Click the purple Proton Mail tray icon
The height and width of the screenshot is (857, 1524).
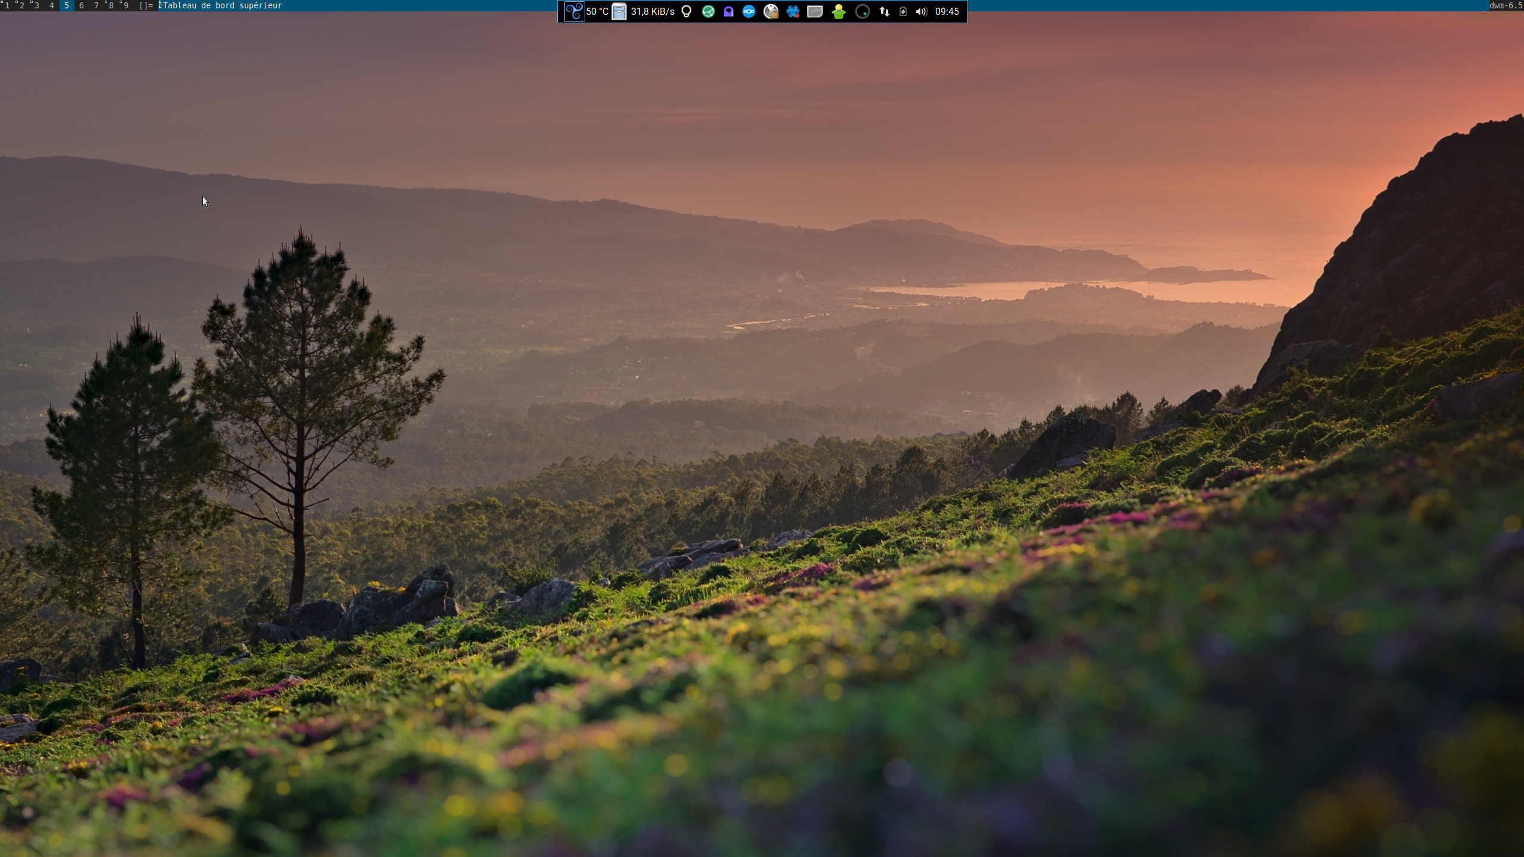tap(728, 11)
